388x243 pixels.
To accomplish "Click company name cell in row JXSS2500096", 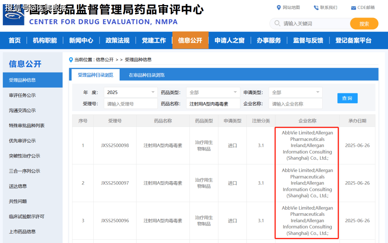I will click(x=307, y=220).
